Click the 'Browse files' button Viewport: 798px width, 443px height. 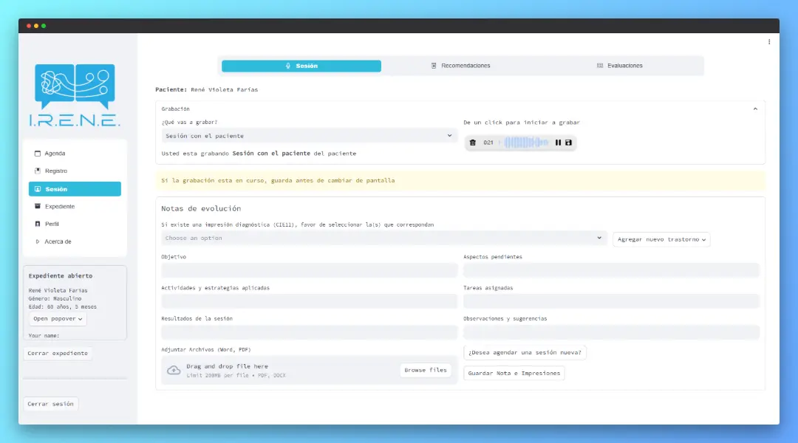(x=426, y=370)
